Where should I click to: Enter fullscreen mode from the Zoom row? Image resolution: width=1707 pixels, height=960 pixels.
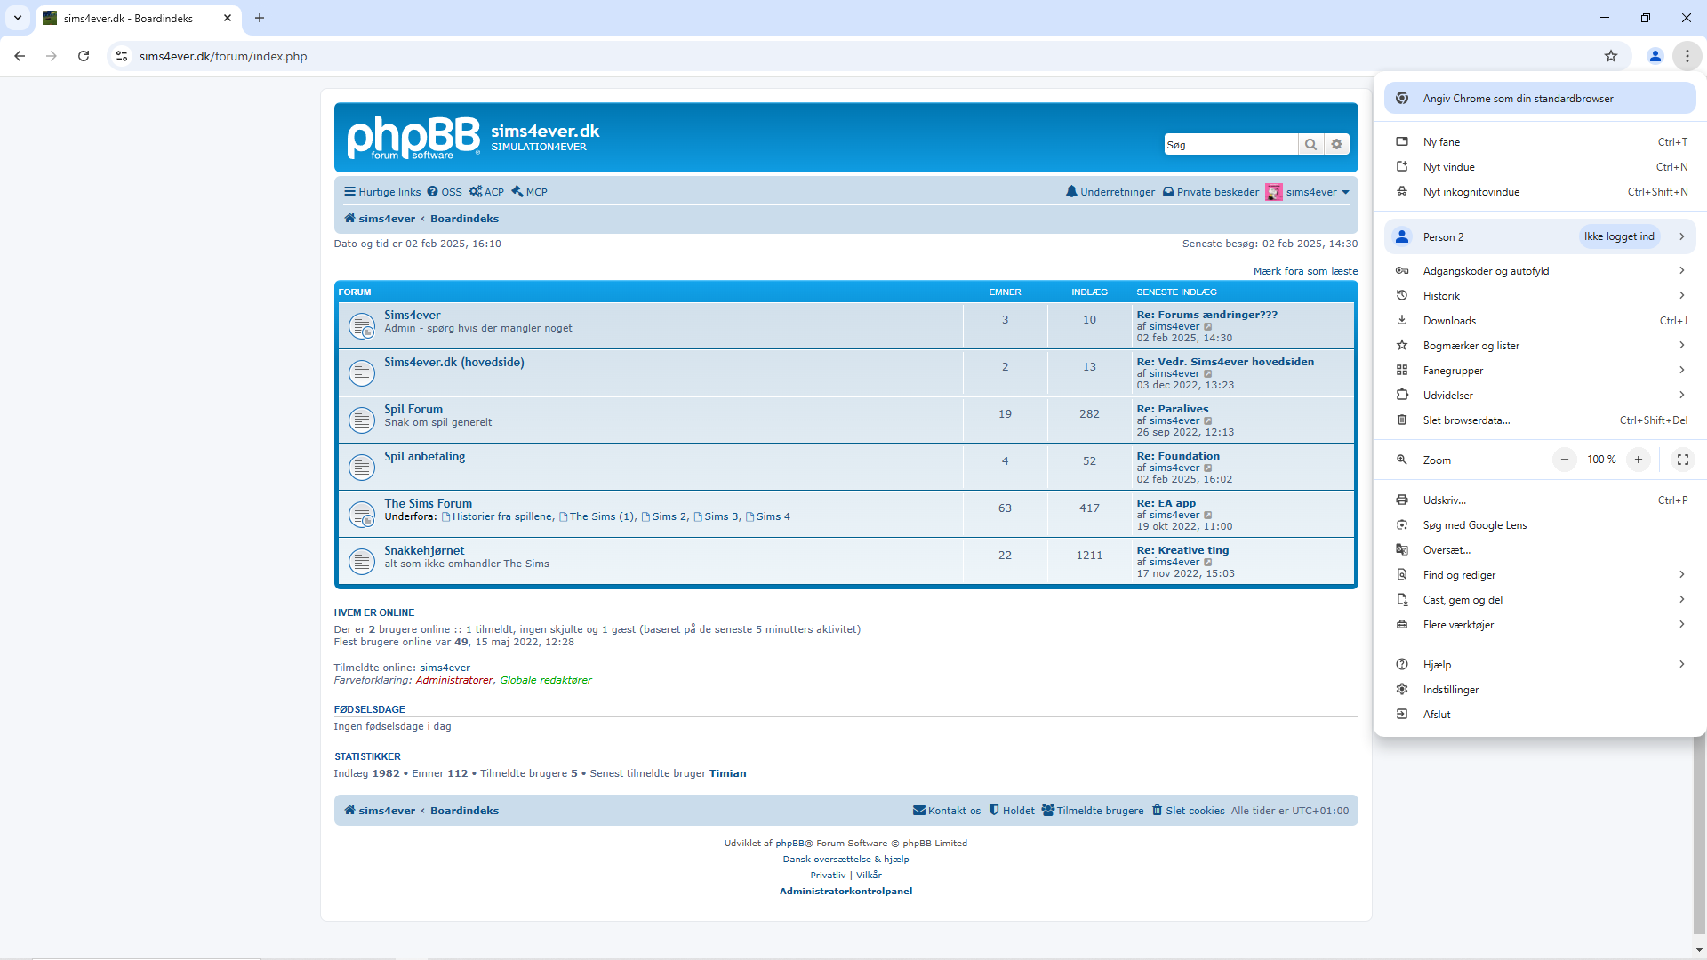pos(1682,460)
